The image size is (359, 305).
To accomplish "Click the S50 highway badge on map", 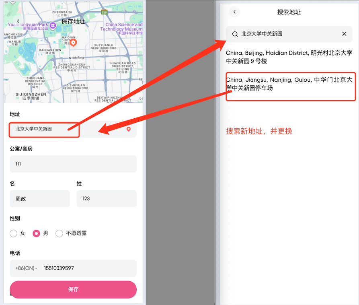I will point(105,13).
